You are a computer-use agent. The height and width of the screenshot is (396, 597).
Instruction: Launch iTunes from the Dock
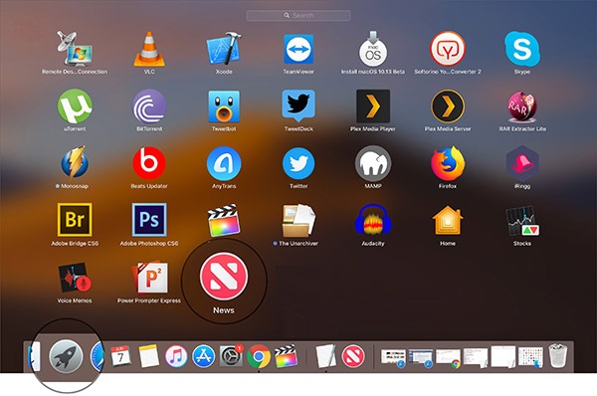[x=176, y=356]
